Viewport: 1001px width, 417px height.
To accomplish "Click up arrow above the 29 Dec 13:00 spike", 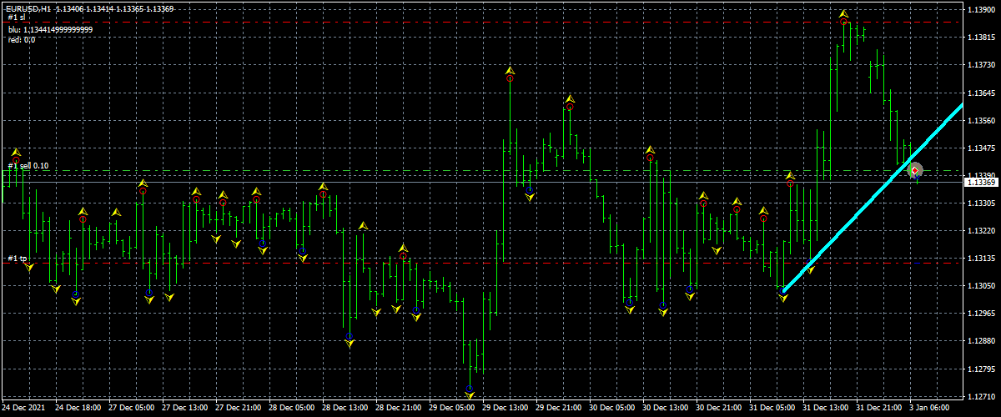I will pos(509,70).
